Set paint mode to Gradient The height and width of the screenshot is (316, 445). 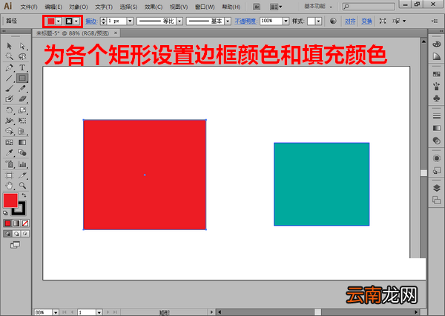click(x=16, y=223)
